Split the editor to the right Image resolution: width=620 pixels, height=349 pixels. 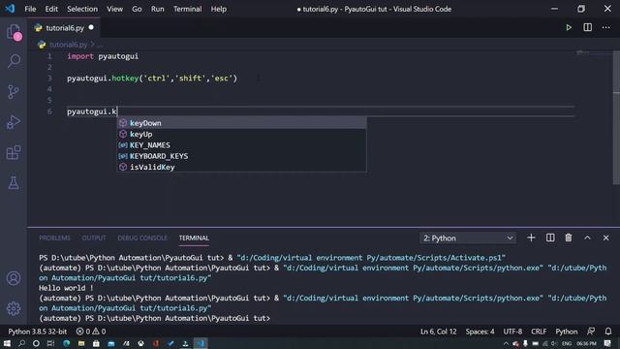pos(588,27)
